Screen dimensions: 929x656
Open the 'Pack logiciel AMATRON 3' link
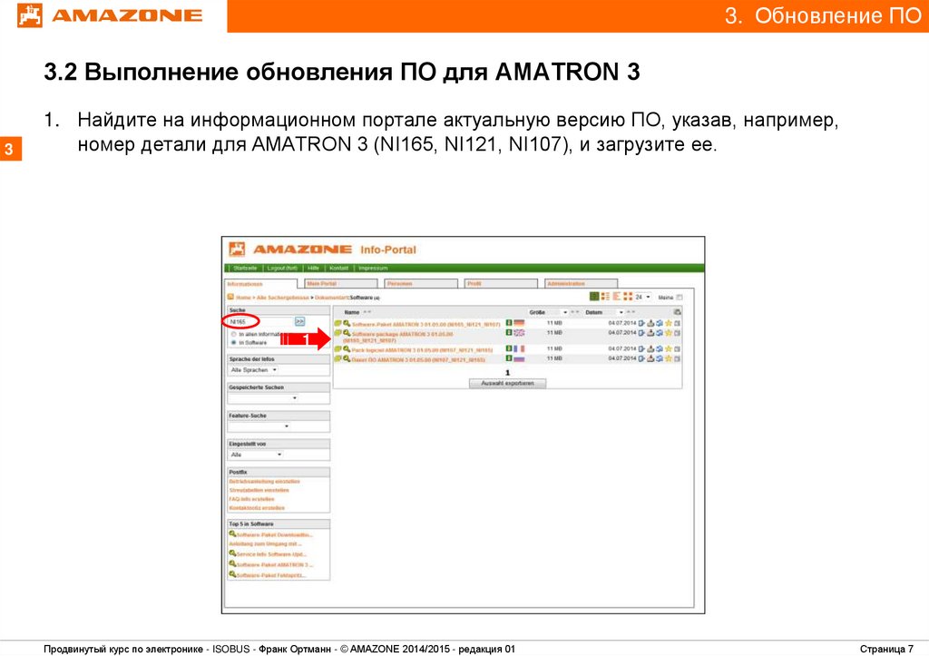point(422,350)
